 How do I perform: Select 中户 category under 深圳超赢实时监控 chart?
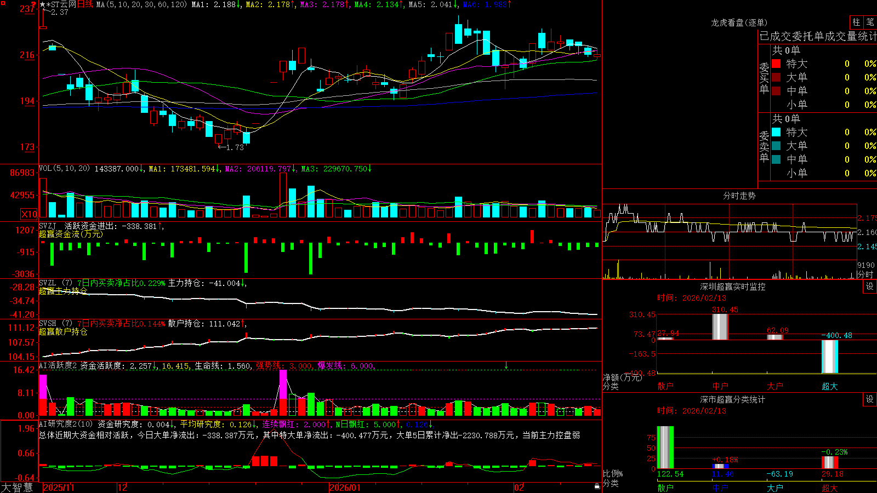(x=720, y=386)
